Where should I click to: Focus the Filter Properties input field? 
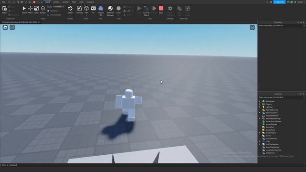tap(281, 26)
